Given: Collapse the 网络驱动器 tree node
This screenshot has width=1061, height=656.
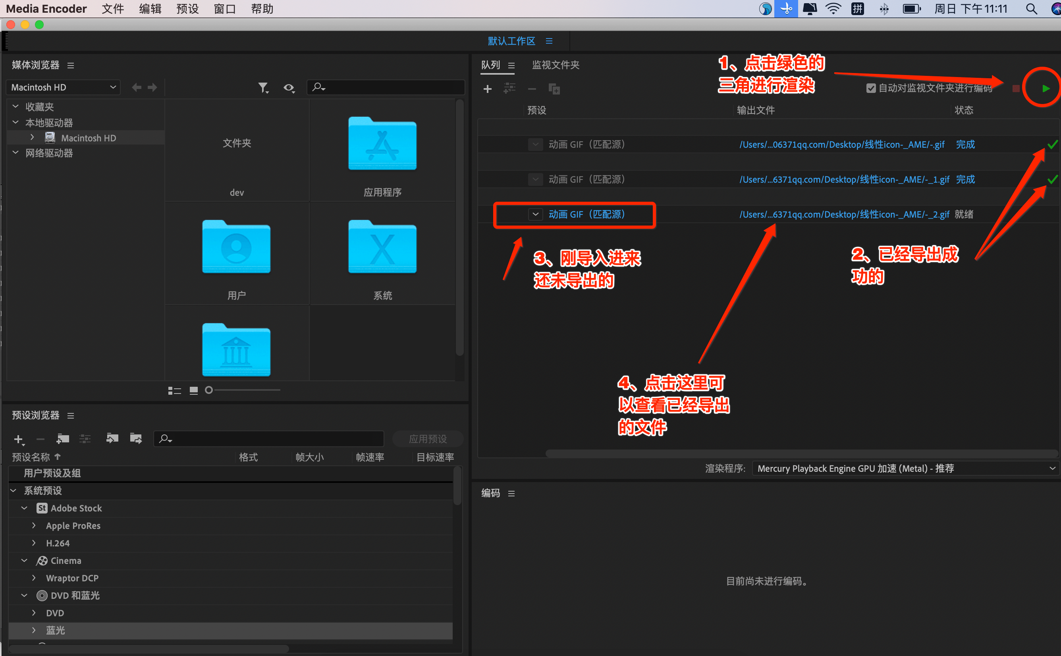Looking at the screenshot, I should 15,153.
